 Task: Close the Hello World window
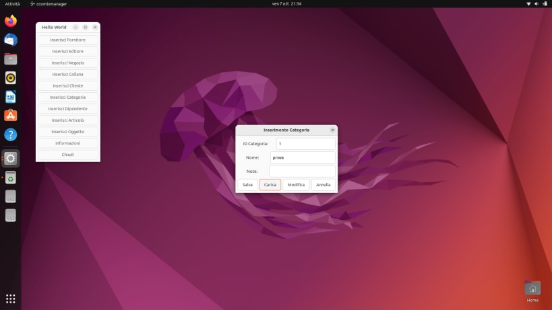(x=95, y=28)
